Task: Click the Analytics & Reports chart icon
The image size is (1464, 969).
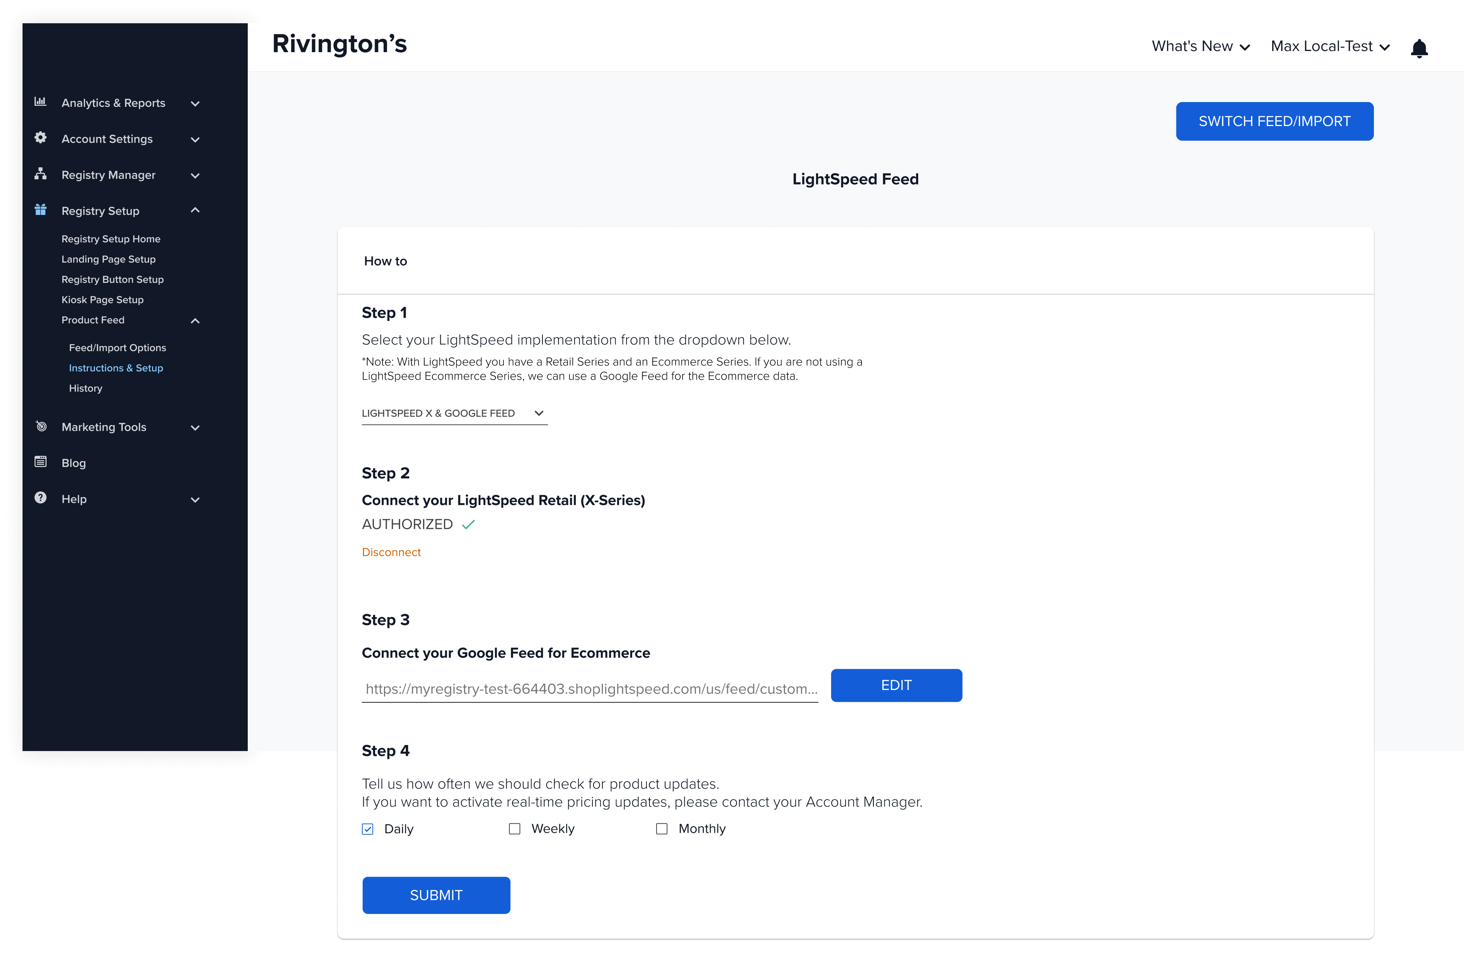Action: [40, 101]
